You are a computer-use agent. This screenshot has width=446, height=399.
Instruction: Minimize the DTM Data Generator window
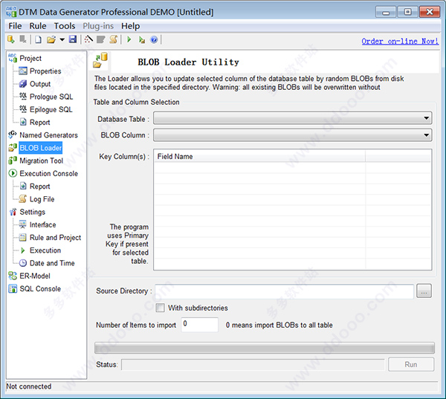pyautogui.click(x=385, y=12)
